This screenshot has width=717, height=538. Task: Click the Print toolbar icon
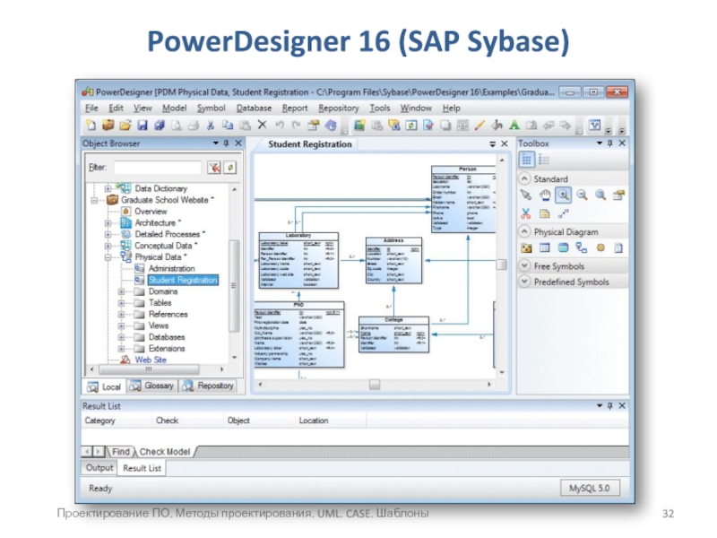click(x=194, y=125)
